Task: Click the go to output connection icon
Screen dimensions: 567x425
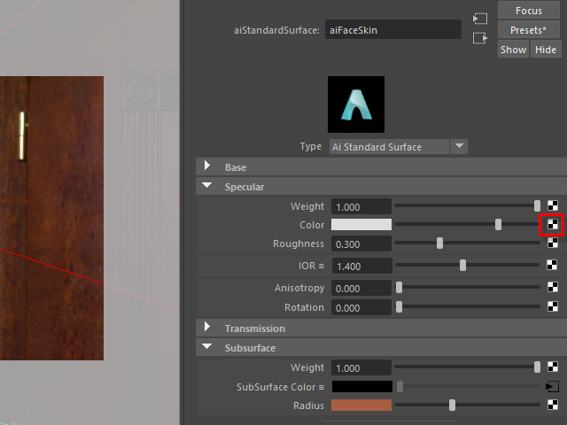Action: coord(480,38)
